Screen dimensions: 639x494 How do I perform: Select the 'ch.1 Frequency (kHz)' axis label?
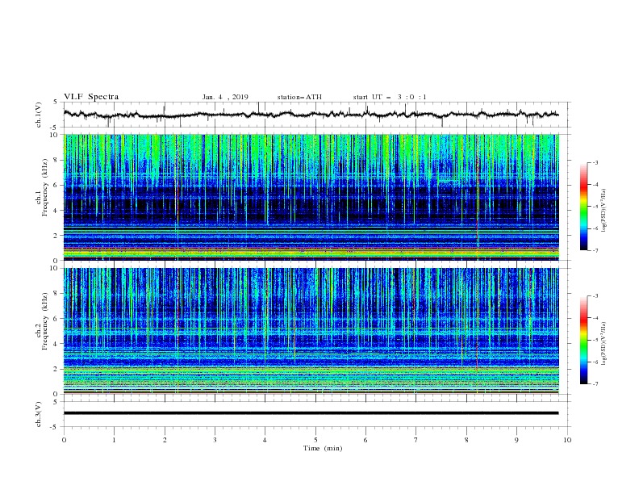tap(42, 188)
